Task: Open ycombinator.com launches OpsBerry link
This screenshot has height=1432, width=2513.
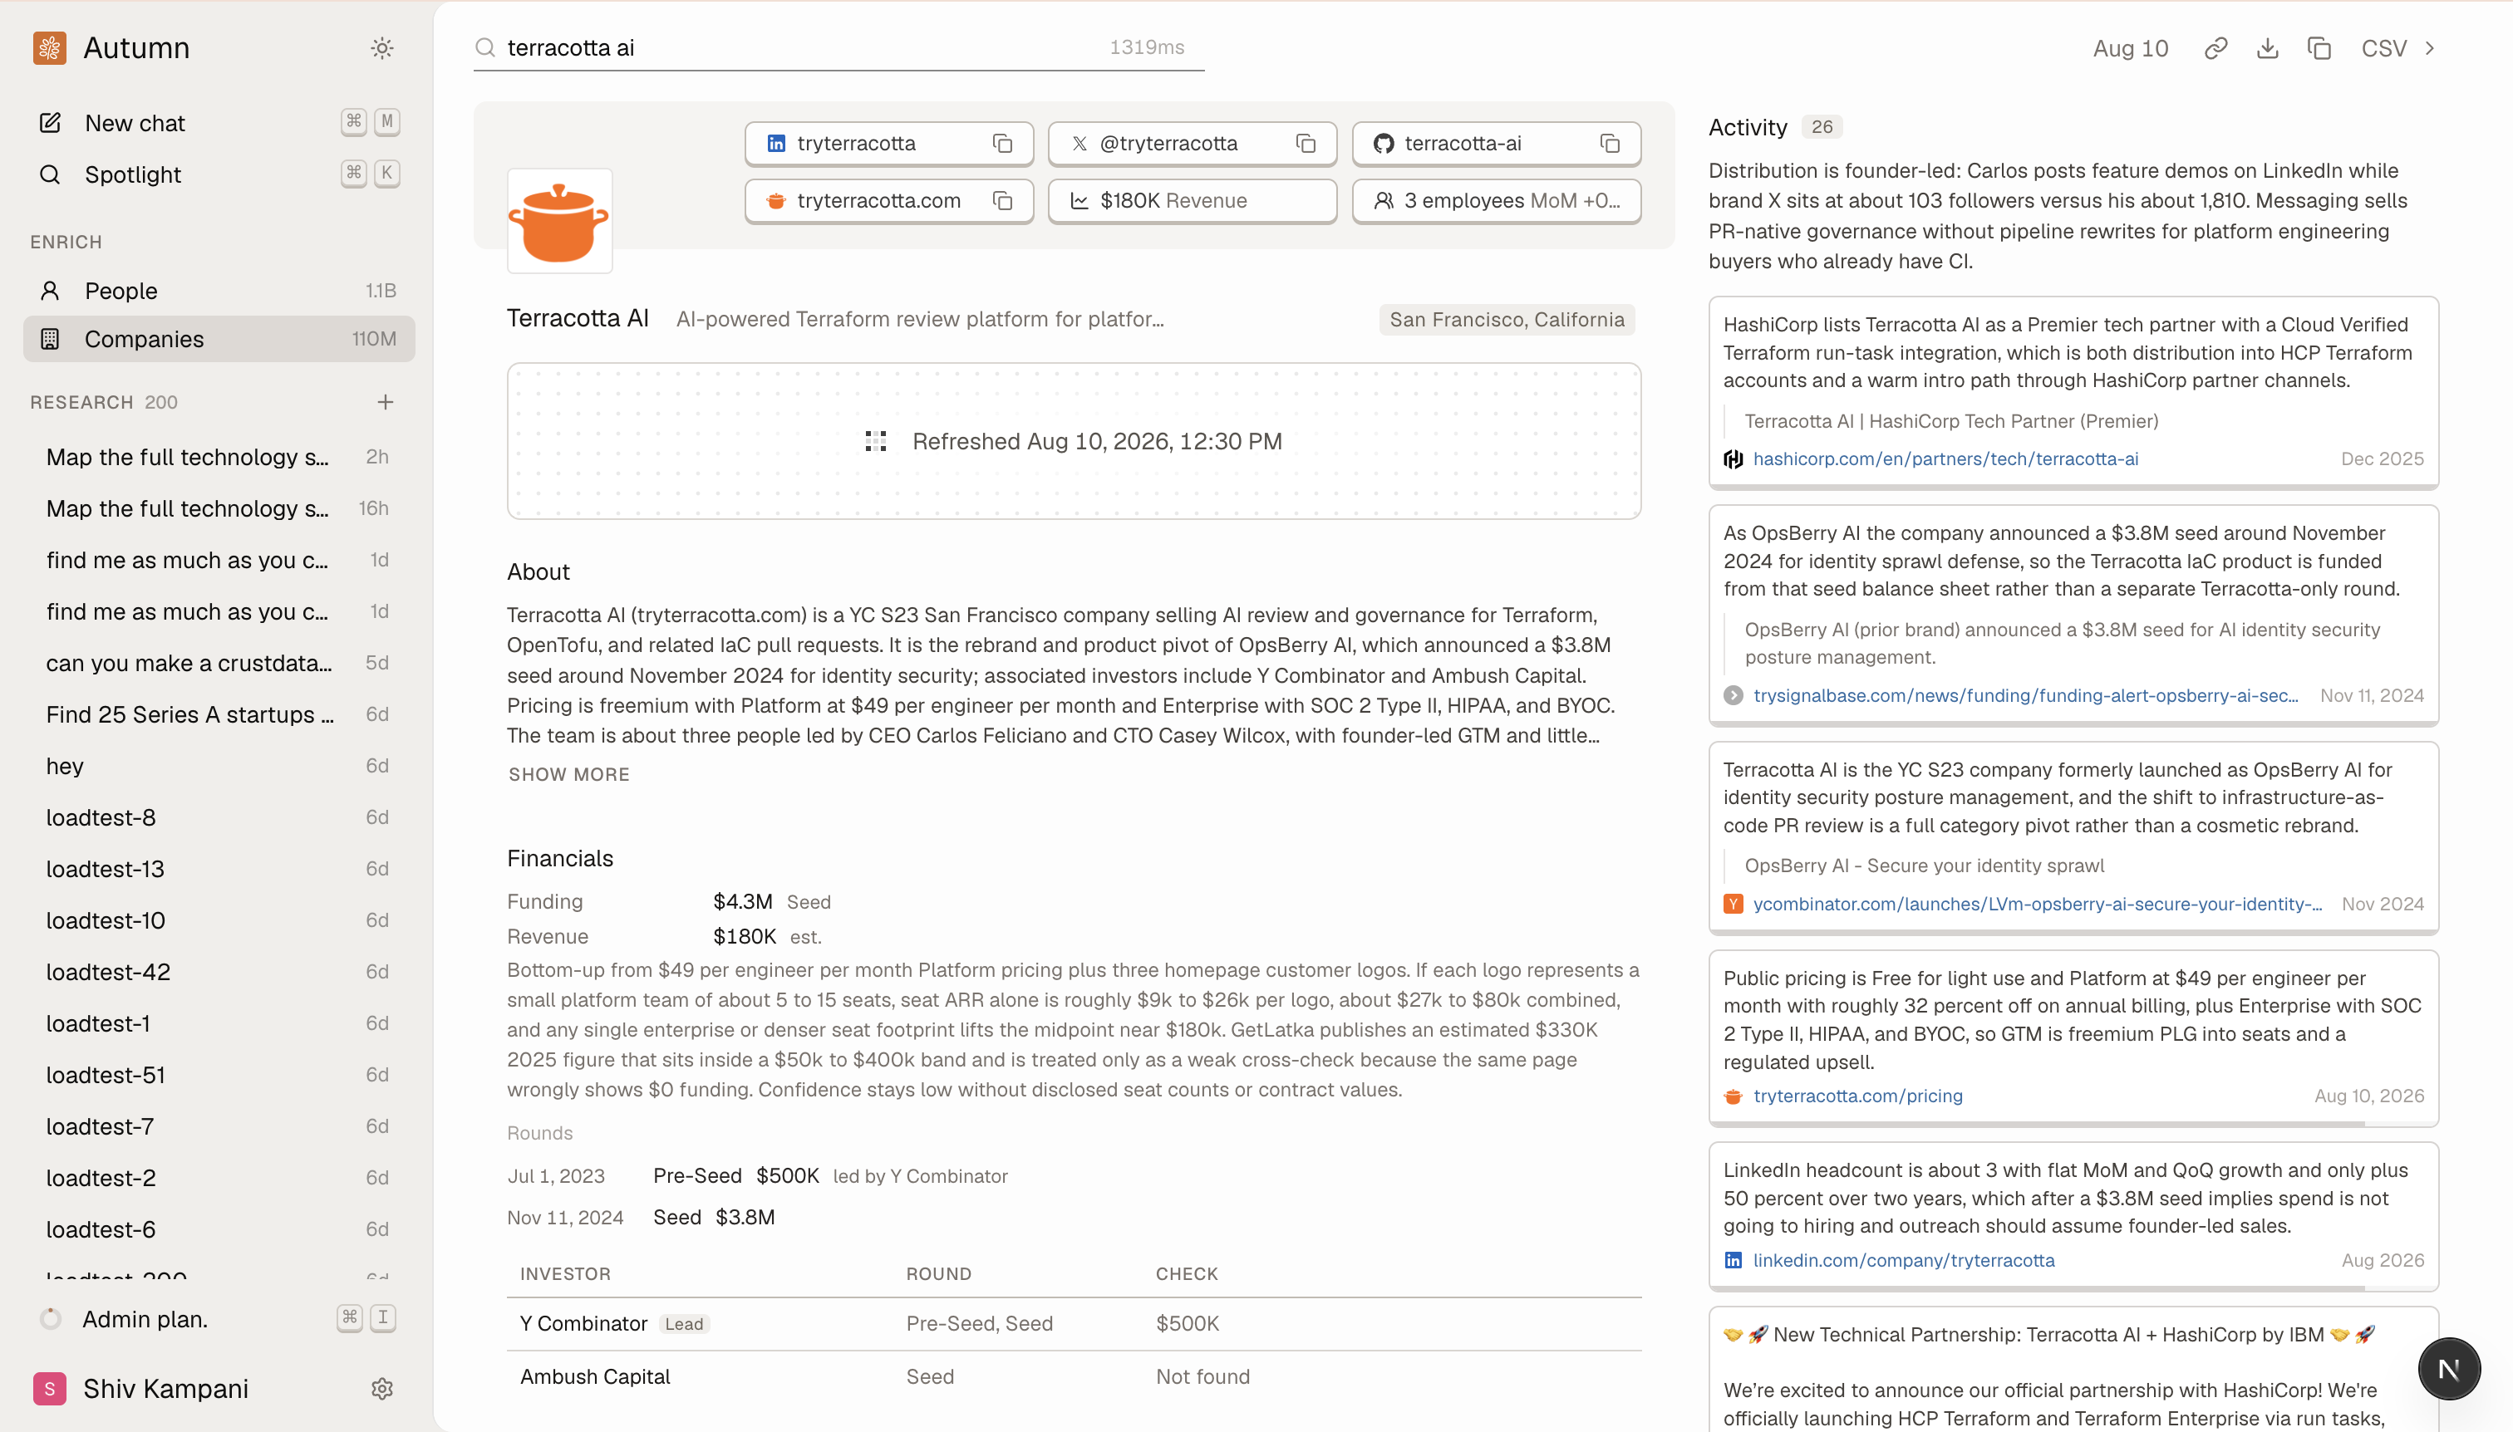Action: pos(2037,903)
